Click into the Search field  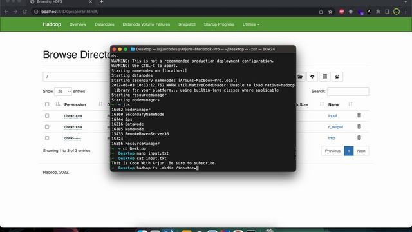pos(348,92)
